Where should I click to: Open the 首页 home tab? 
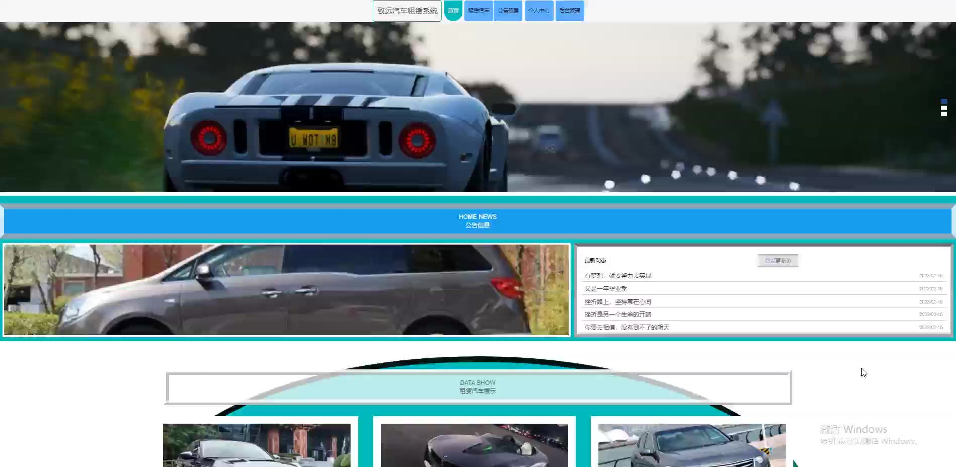(x=453, y=11)
